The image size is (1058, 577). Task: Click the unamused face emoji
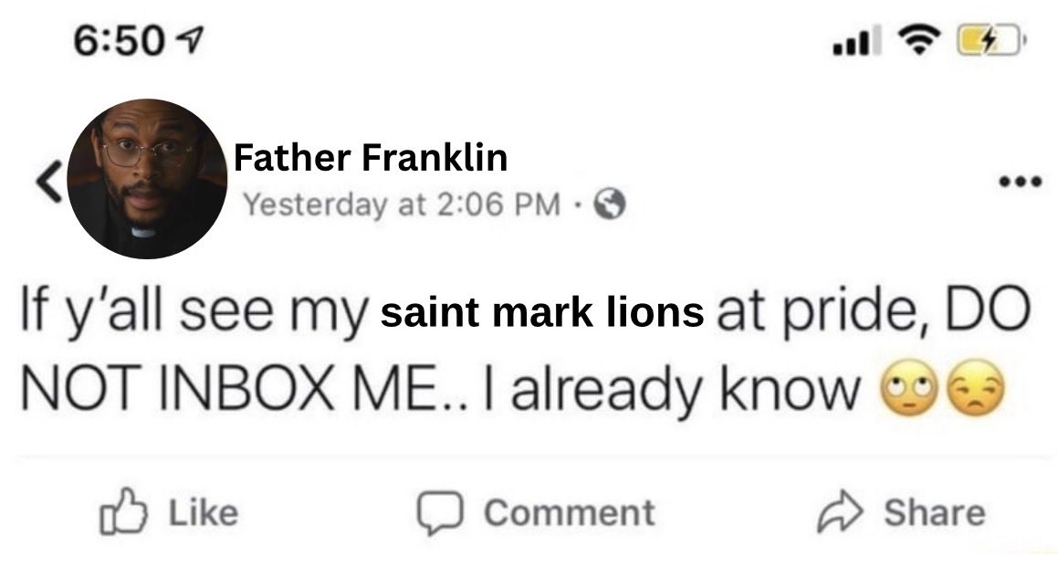tap(977, 388)
